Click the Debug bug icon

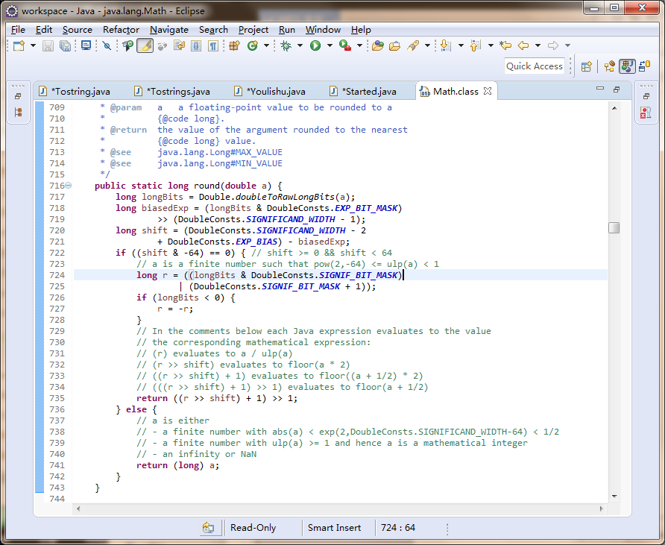[x=286, y=45]
